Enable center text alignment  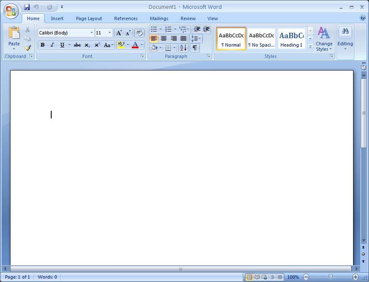click(x=164, y=39)
